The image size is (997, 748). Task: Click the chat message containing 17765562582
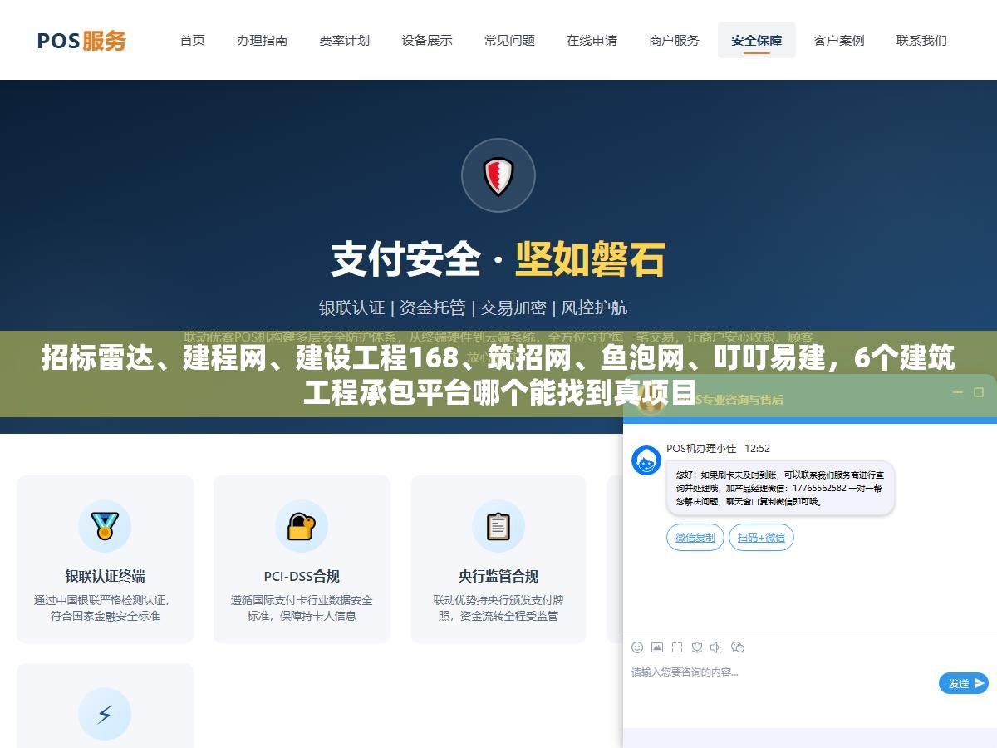click(x=780, y=488)
